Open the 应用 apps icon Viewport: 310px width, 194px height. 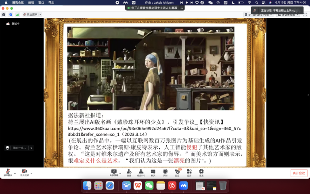point(189,173)
